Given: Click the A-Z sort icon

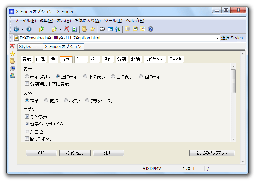Looking at the screenshot, I should coord(118,29).
